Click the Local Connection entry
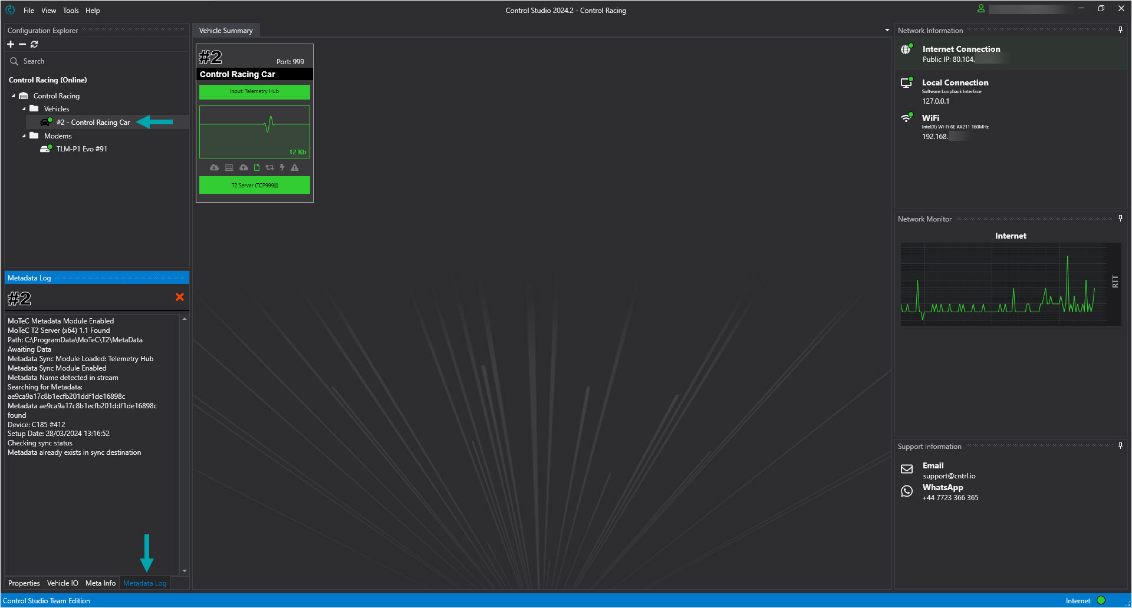The image size is (1132, 608). tap(1011, 91)
